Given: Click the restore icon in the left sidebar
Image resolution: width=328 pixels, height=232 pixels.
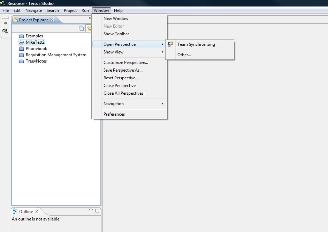Looking at the screenshot, I should [5, 24].
